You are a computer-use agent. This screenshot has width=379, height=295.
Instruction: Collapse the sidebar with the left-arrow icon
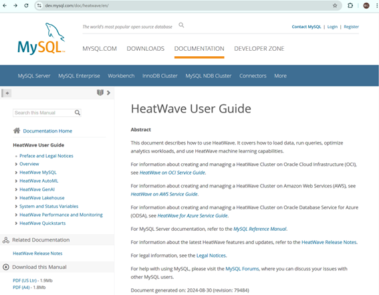click(7, 93)
